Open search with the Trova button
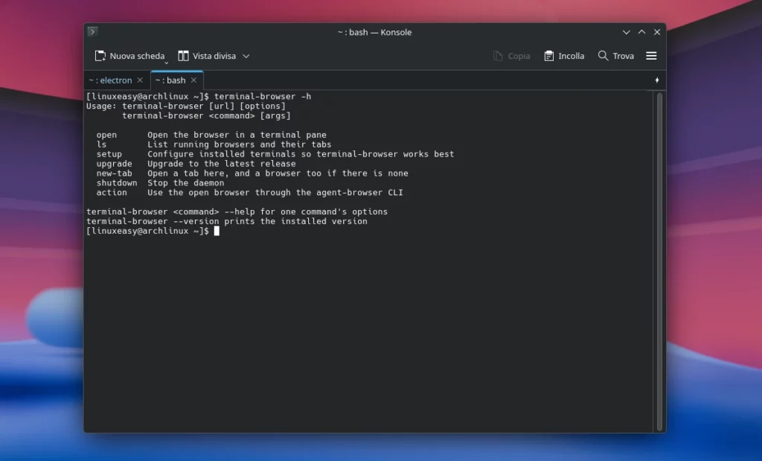This screenshot has height=461, width=762. click(x=616, y=56)
